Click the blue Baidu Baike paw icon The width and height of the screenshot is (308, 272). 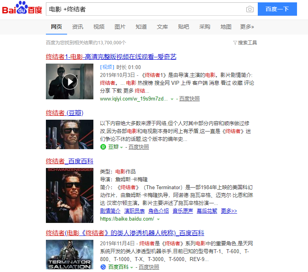103,267
